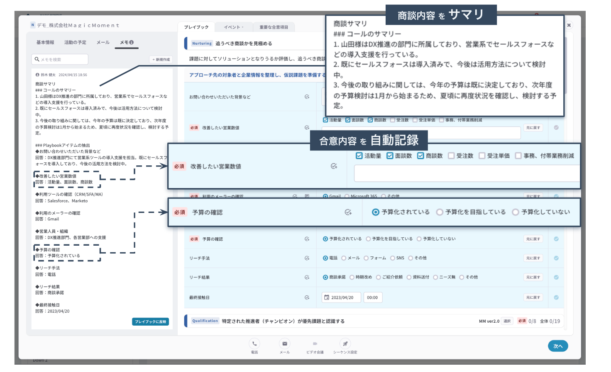The width and height of the screenshot is (611, 372).
Task: Choose ご紹介依頼 reach result
Action: pos(379,277)
